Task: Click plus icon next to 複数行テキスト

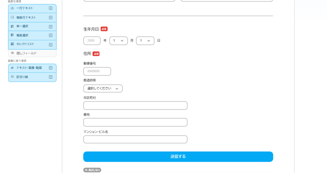Action: point(51,18)
